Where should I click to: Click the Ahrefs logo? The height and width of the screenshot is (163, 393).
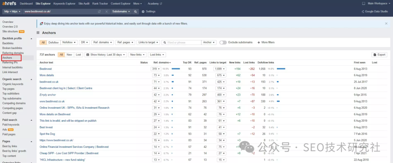coord(9,4)
